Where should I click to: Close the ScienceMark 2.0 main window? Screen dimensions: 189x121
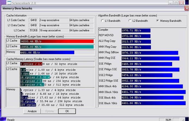point(181,3)
